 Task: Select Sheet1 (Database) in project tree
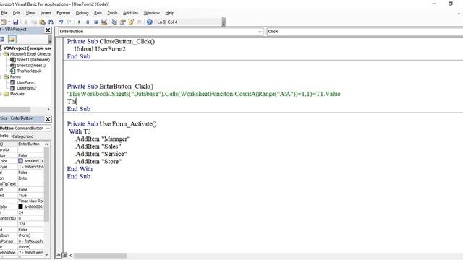point(33,59)
